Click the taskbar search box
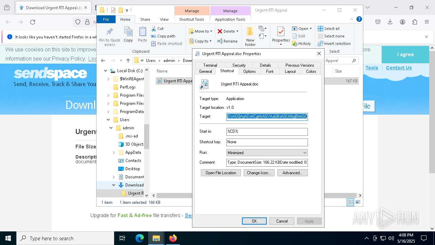The image size is (435, 245). click(x=65, y=238)
